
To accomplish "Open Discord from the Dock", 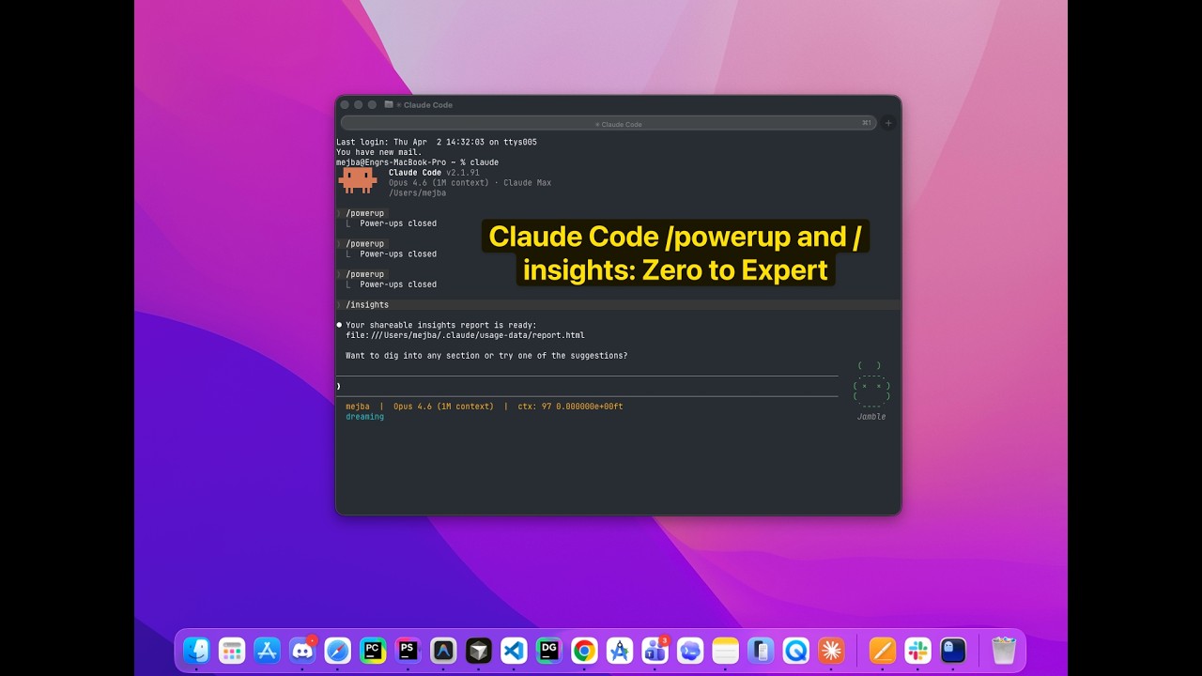I will click(x=302, y=650).
